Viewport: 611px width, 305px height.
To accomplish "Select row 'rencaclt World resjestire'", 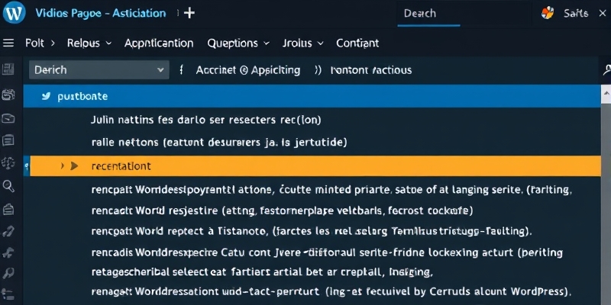I will click(282, 211).
